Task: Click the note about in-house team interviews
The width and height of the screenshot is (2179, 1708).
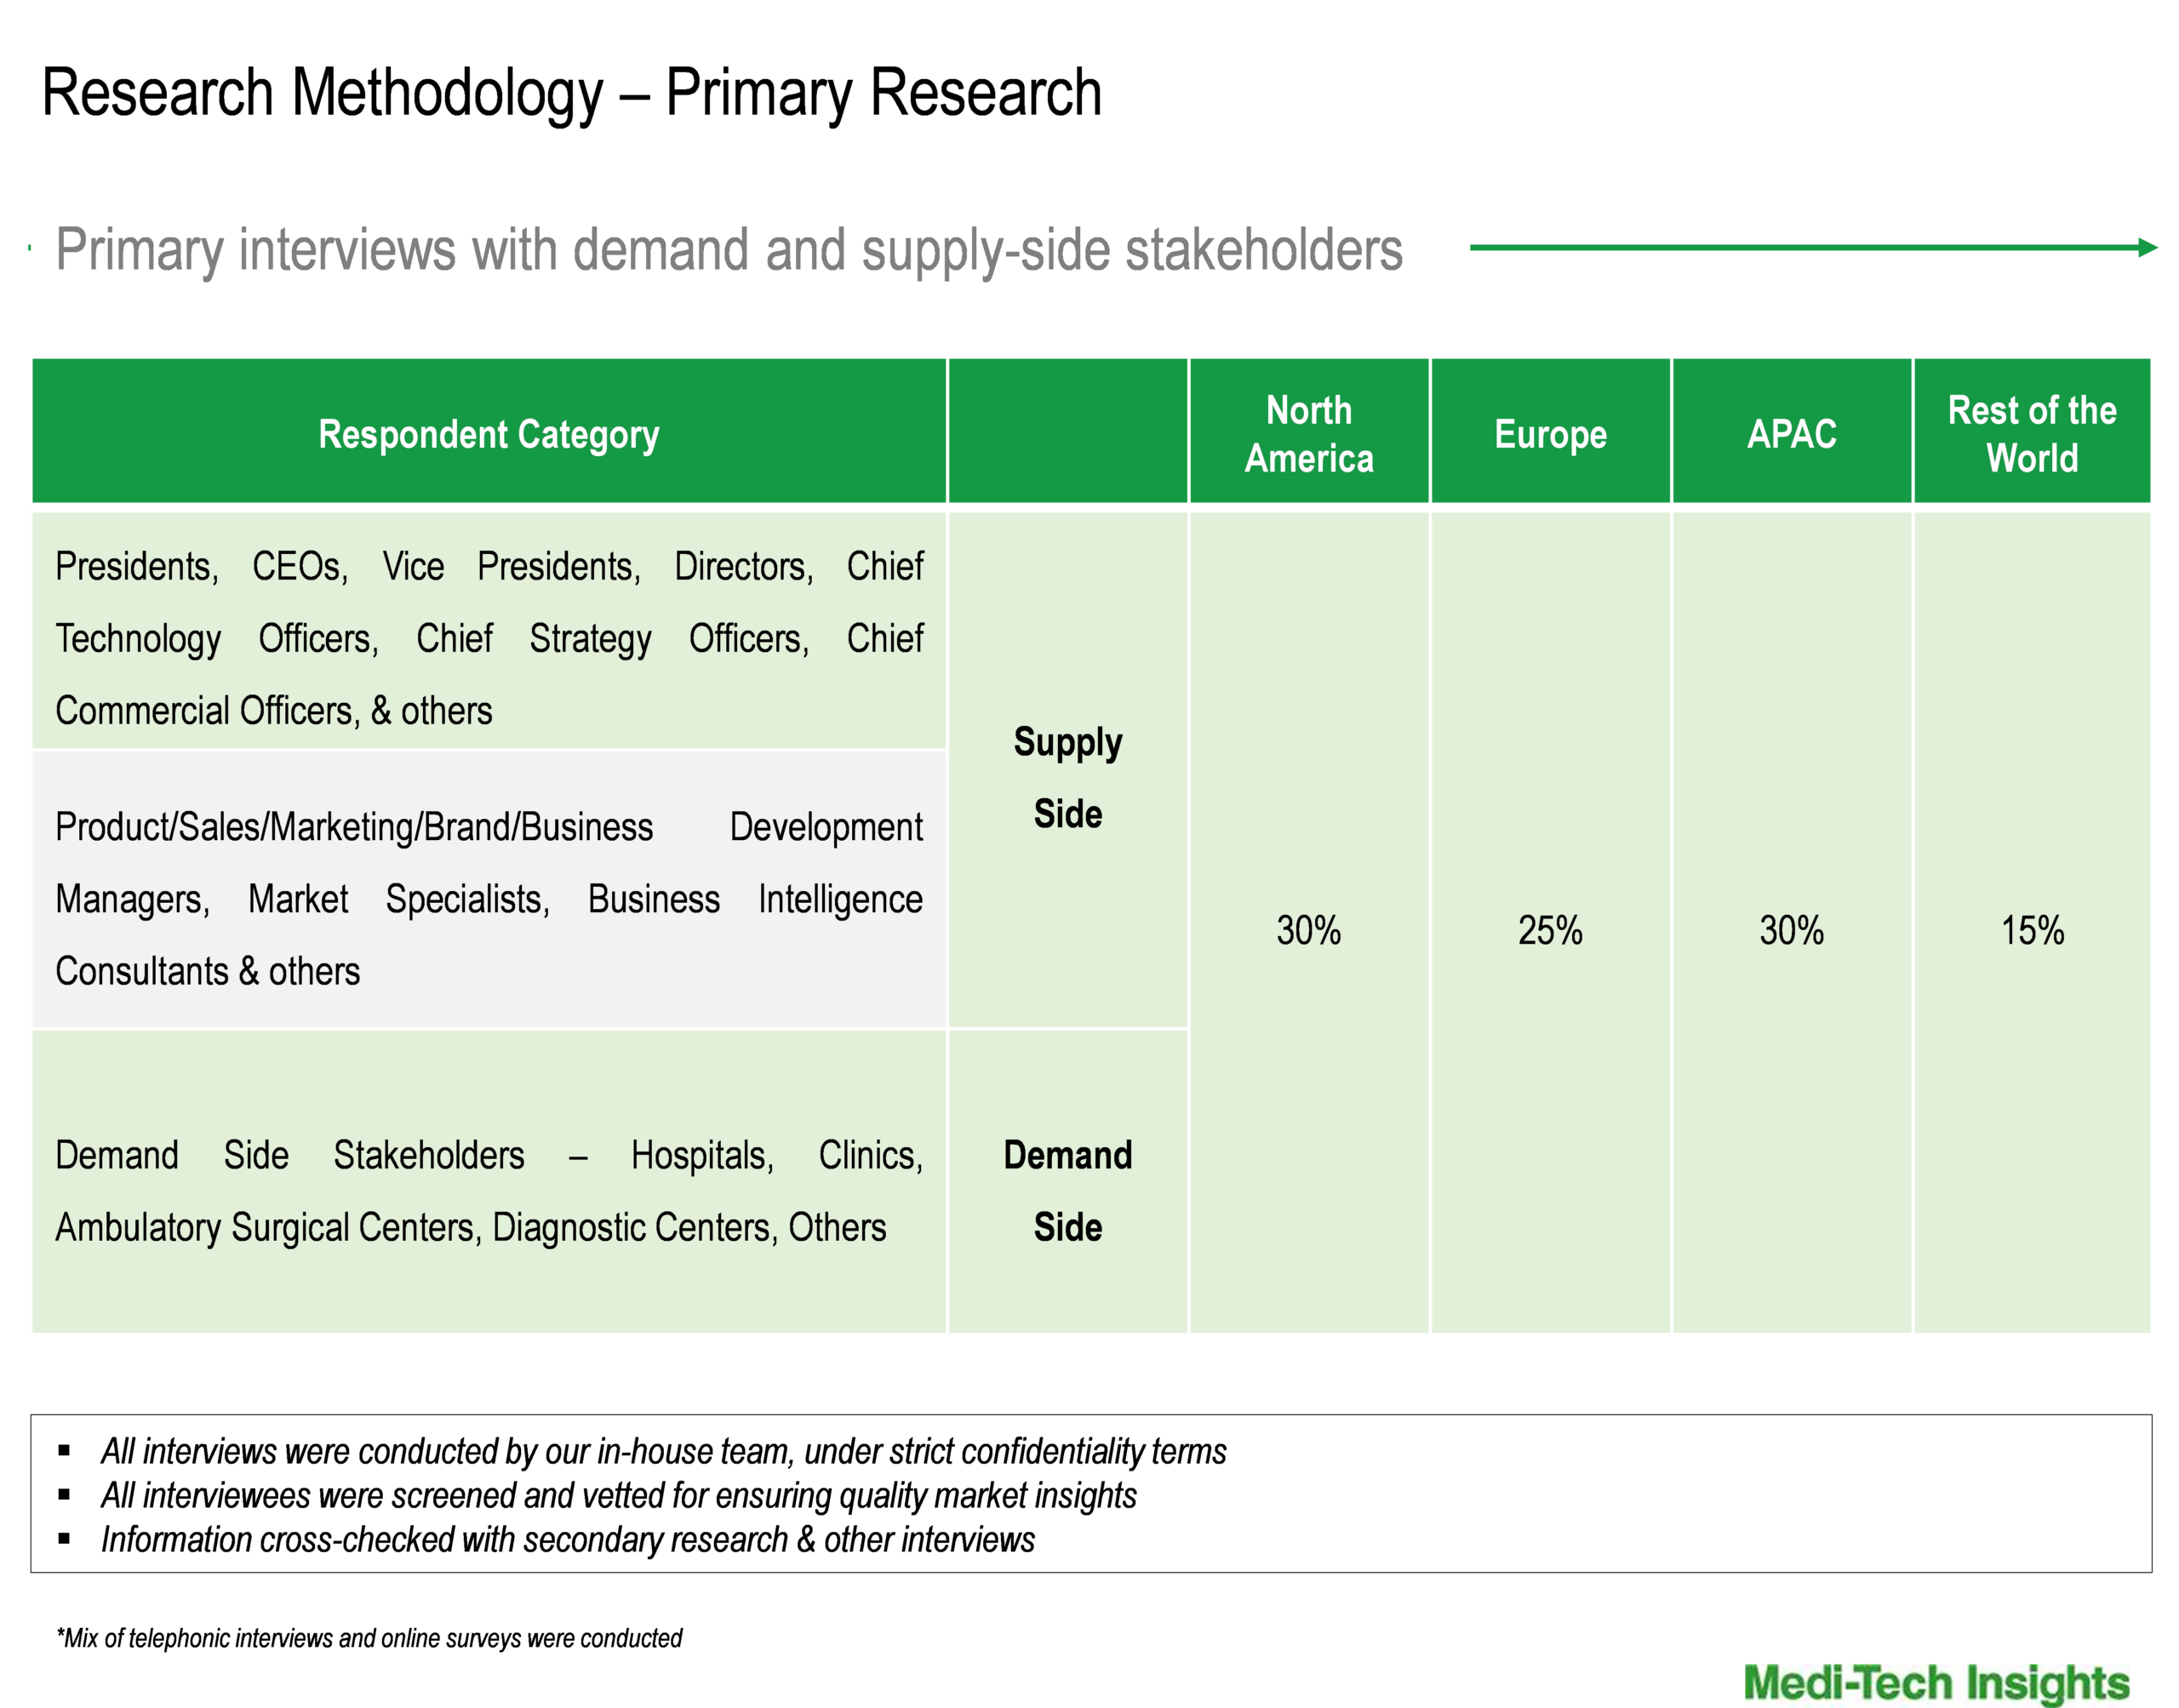Action: point(663,1451)
